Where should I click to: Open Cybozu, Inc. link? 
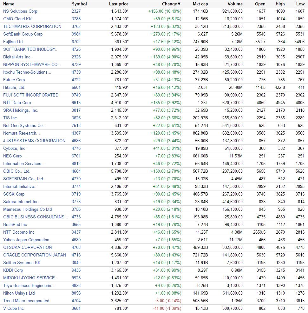pyautogui.click(x=15, y=149)
